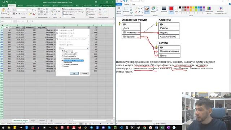Open the Paint line thickness (Толщина) menu

(164, 10)
